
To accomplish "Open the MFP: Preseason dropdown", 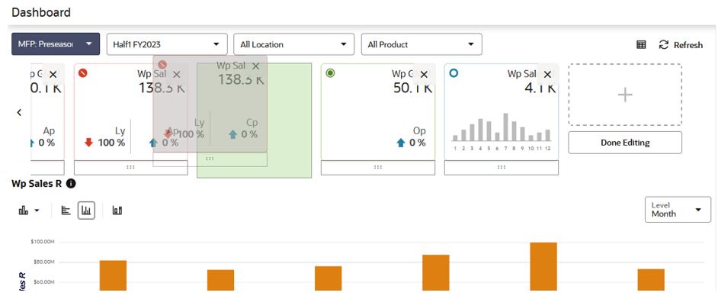I will pyautogui.click(x=56, y=44).
